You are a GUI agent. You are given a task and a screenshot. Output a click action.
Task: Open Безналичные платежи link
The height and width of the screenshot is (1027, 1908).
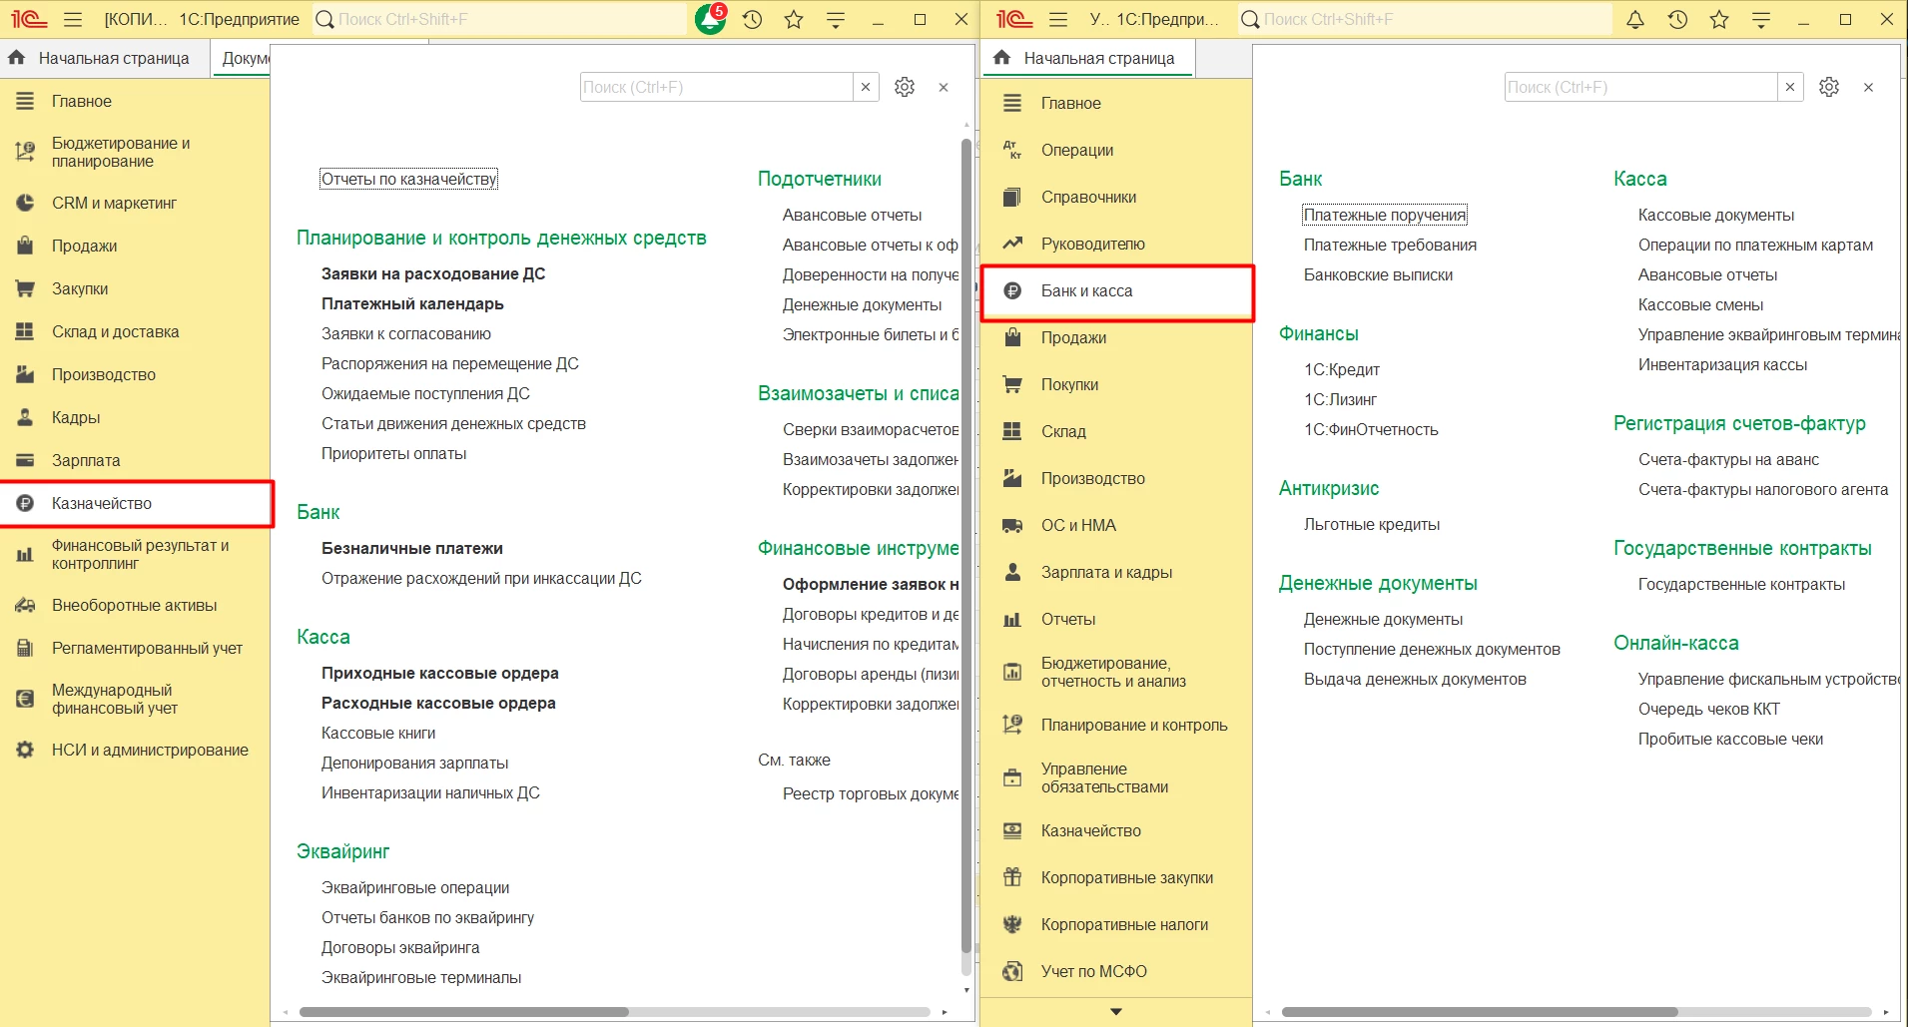pyautogui.click(x=412, y=548)
